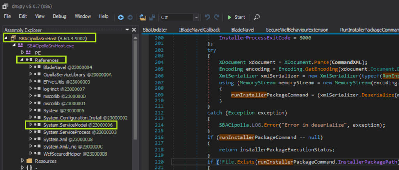Click the Search magnifier icon

tap(257, 17)
